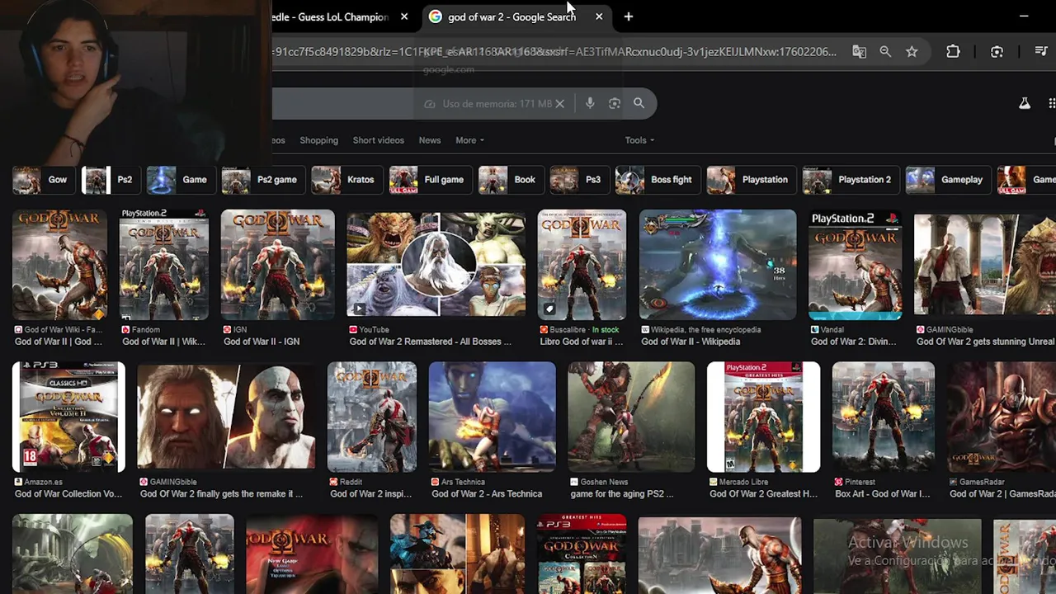Switch to the News results tab
The image size is (1056, 594).
pos(429,140)
